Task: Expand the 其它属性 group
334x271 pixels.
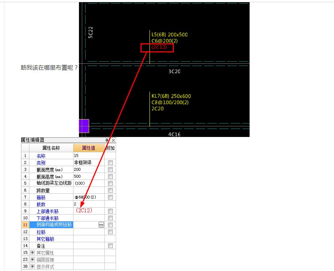Action: click(32, 253)
